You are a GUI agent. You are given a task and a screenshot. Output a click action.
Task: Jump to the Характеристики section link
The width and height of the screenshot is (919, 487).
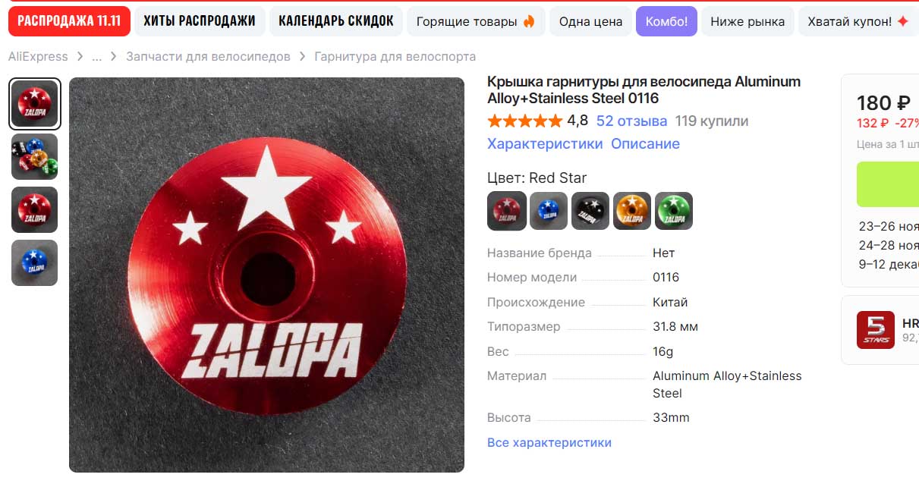tap(545, 144)
